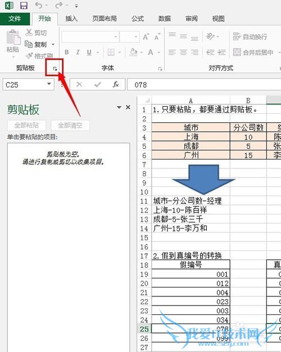Viewport: 281px width, 352px height.
Task: Switch to the 插入 ribbon tab
Action: [x=71, y=19]
